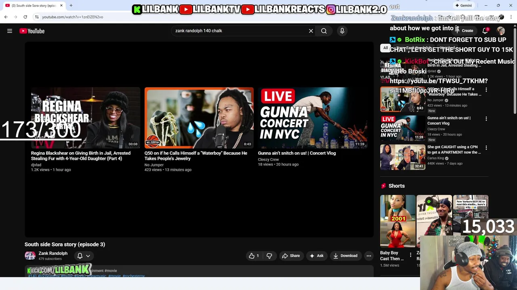Image resolution: width=517 pixels, height=290 pixels.
Task: Like the video with thumbs up
Action: 254,256
